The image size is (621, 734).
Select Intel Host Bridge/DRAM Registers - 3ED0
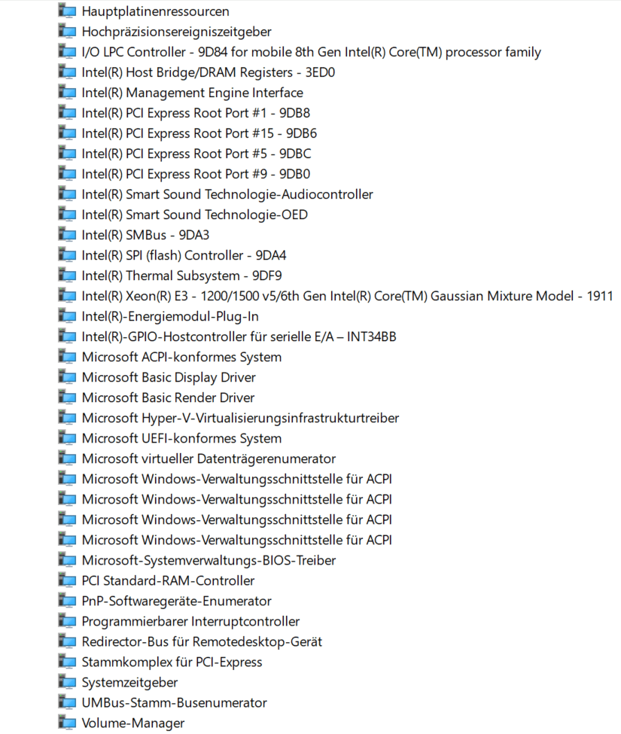209,72
